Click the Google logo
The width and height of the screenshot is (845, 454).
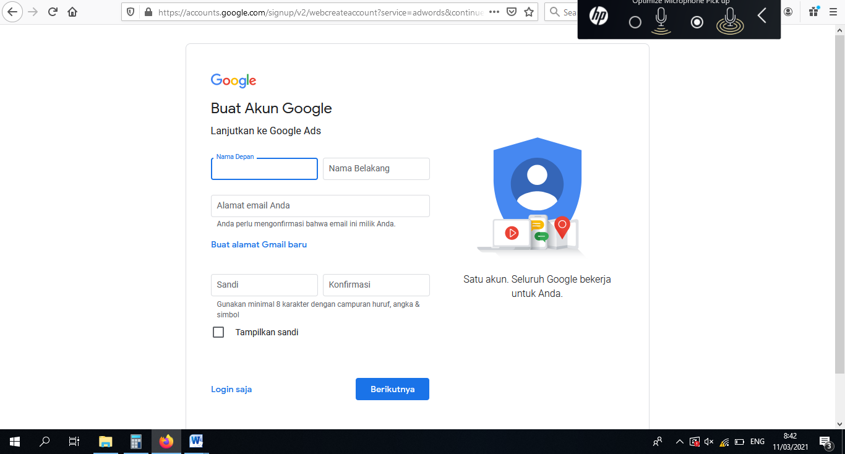click(x=233, y=80)
